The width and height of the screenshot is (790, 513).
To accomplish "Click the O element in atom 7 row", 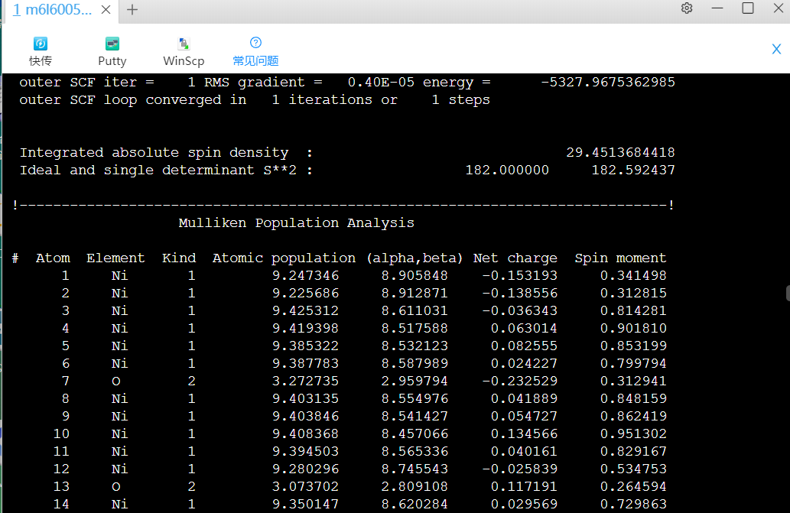I will pyautogui.click(x=116, y=382).
